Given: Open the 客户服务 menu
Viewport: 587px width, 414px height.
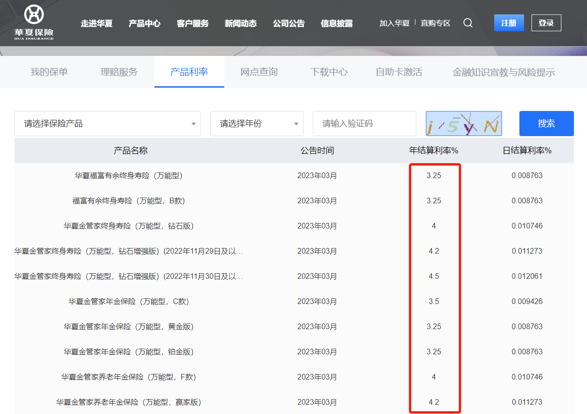Looking at the screenshot, I should (193, 23).
